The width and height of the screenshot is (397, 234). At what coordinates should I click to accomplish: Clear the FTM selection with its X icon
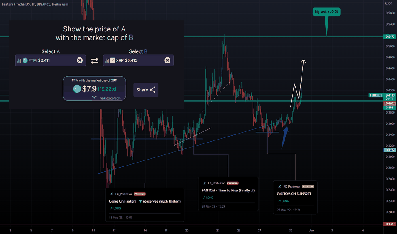(80, 60)
